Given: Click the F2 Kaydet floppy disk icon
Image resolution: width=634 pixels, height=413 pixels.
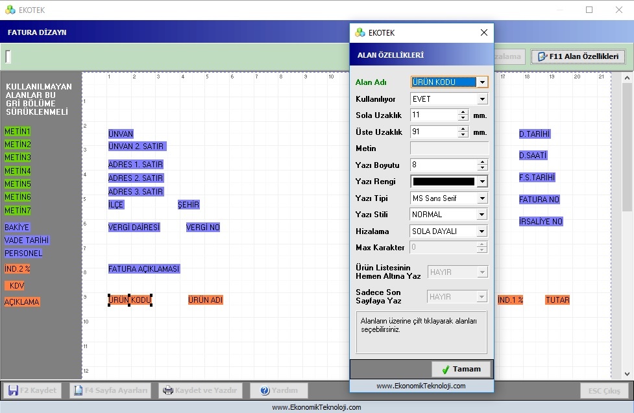Looking at the screenshot, I should (x=13, y=390).
